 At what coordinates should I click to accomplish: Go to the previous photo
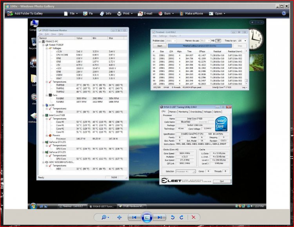coord(134,217)
